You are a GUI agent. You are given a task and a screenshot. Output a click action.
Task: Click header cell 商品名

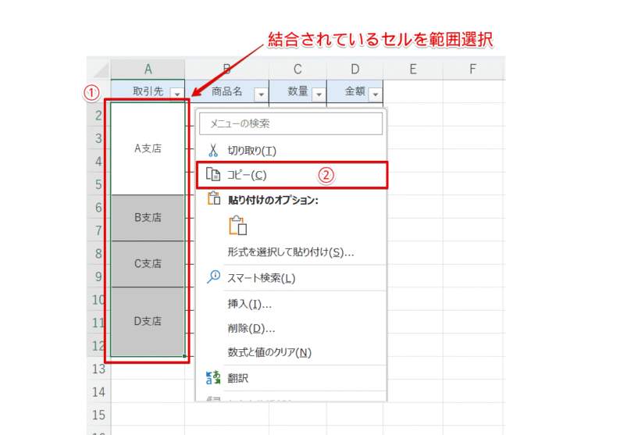227,91
